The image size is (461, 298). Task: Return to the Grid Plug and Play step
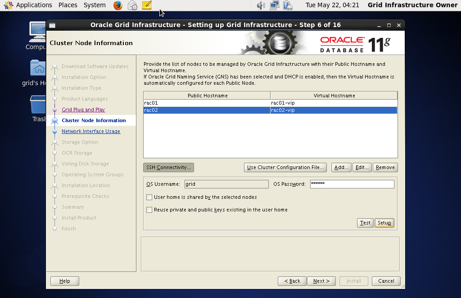pos(83,109)
